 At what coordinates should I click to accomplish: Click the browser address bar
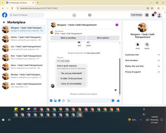tap(82, 8)
